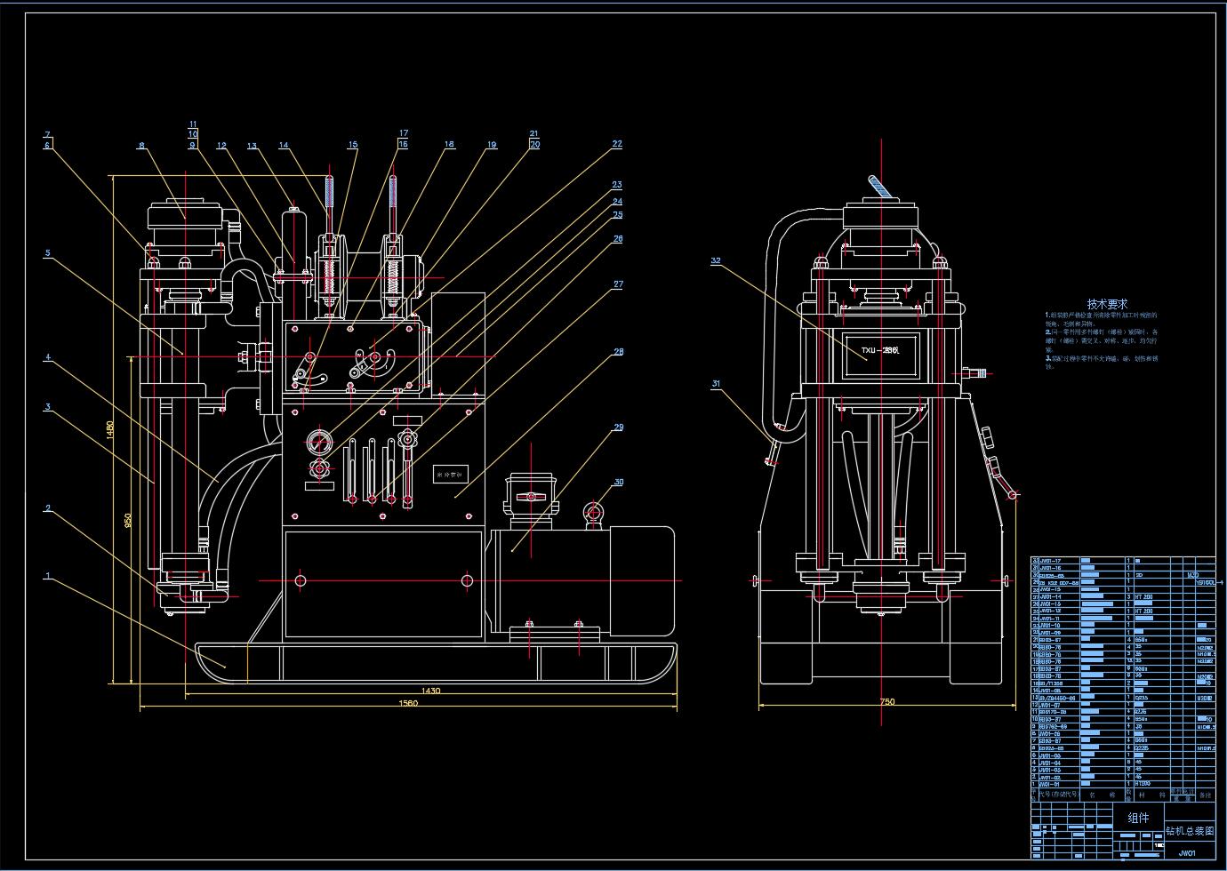Select the lifting eye bolt on the motor
Screen dimensions: 1227x871
tap(593, 512)
